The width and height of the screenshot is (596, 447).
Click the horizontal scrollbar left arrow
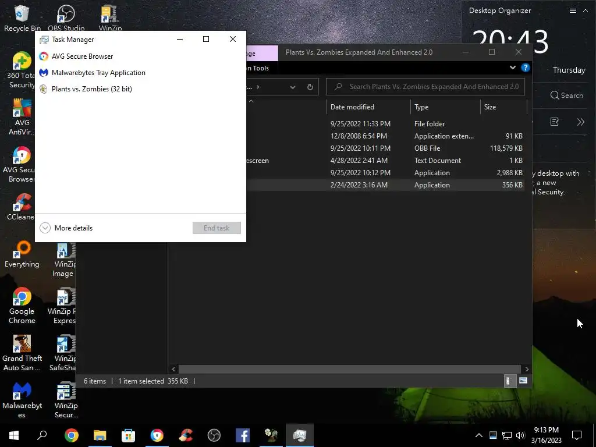[173, 369]
